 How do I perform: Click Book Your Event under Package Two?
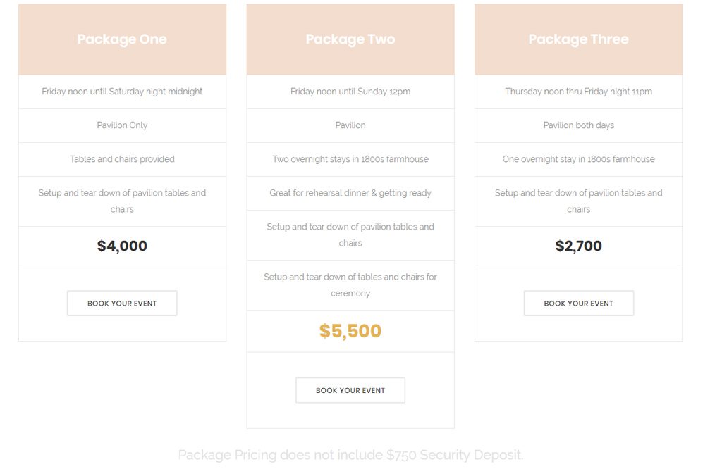[350, 390]
